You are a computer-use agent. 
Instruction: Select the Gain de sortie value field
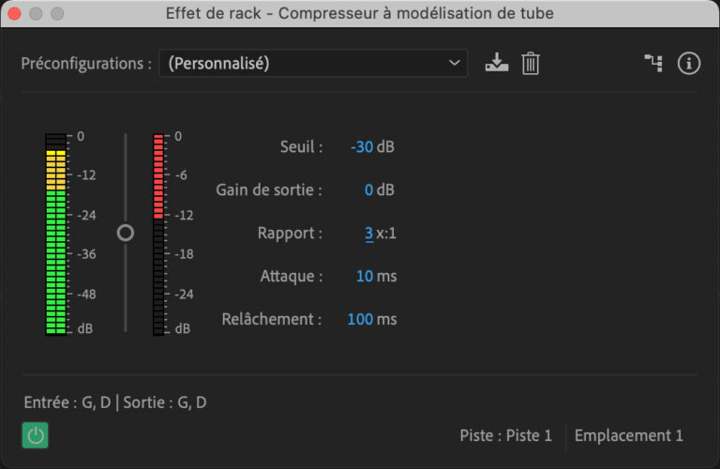click(x=368, y=189)
